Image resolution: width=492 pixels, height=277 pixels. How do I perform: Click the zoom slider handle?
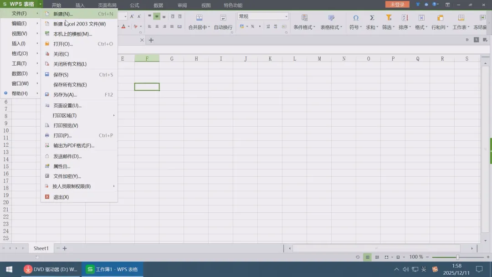click(x=458, y=257)
